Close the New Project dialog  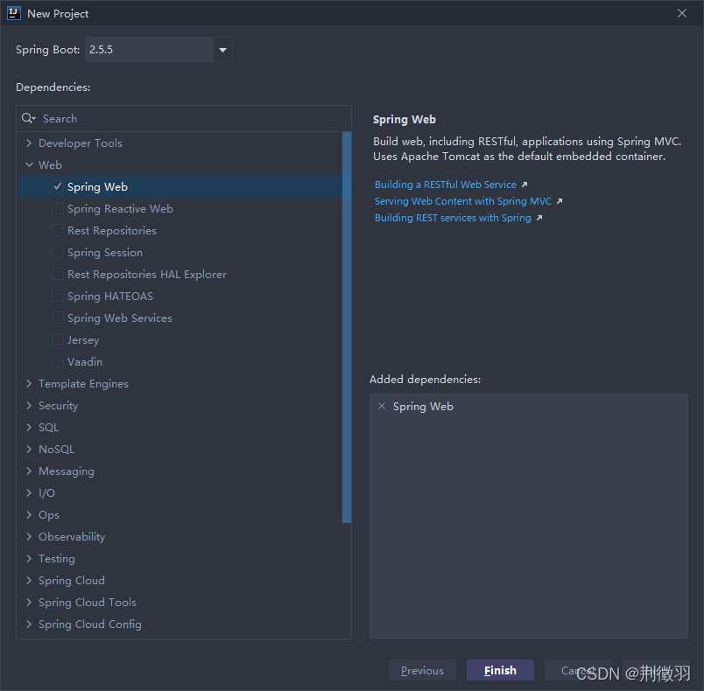pyautogui.click(x=682, y=13)
